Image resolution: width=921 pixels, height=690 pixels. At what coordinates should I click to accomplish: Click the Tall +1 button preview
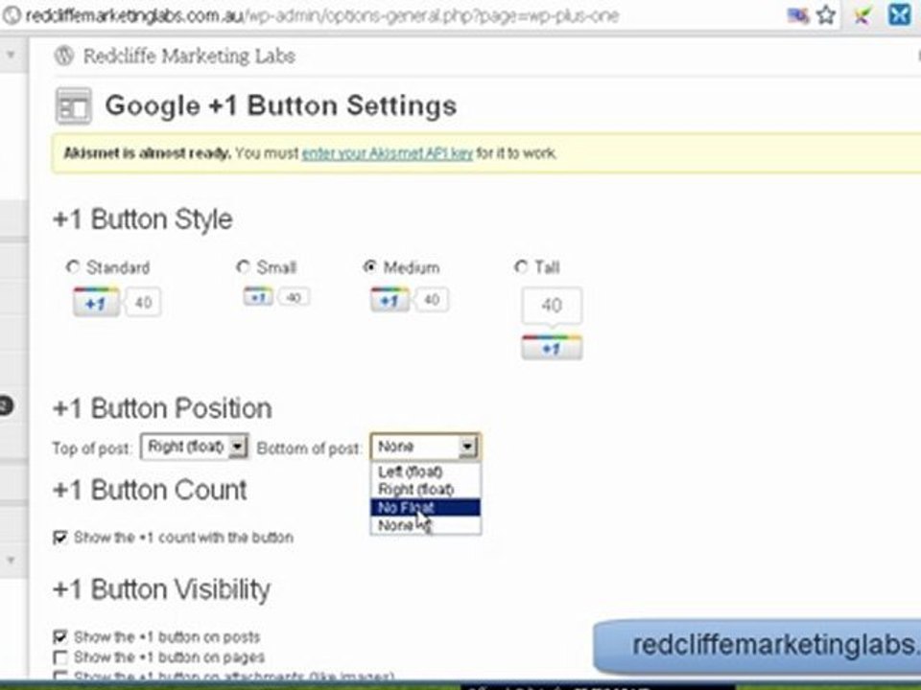[552, 323]
